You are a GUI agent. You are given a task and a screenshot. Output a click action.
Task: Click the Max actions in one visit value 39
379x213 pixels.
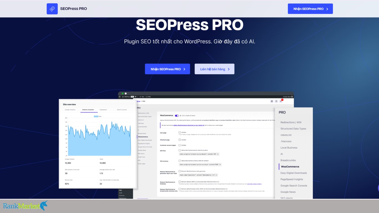click(66, 173)
